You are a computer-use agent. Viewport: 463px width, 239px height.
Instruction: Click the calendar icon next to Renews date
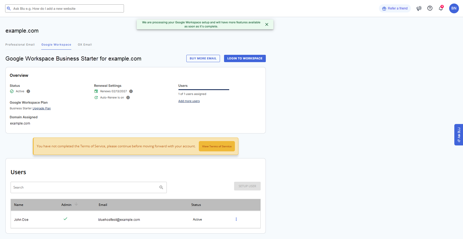pyautogui.click(x=96, y=91)
